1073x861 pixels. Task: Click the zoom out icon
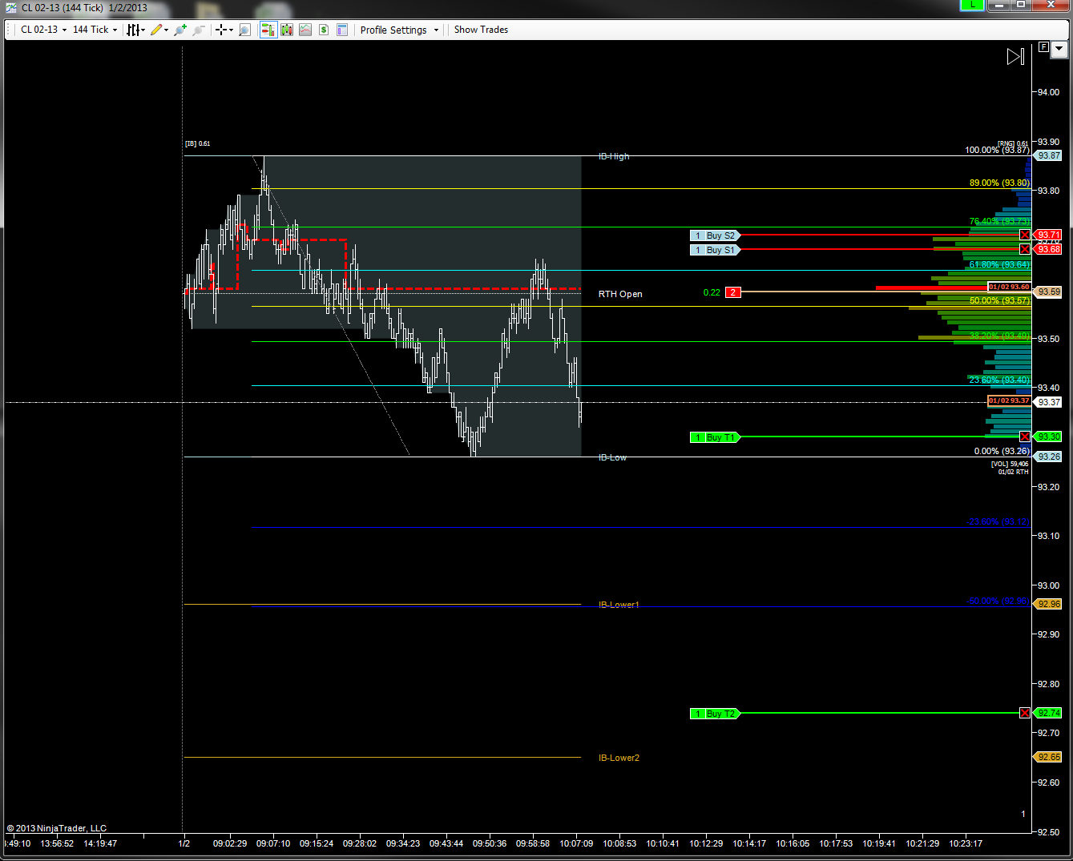(199, 30)
